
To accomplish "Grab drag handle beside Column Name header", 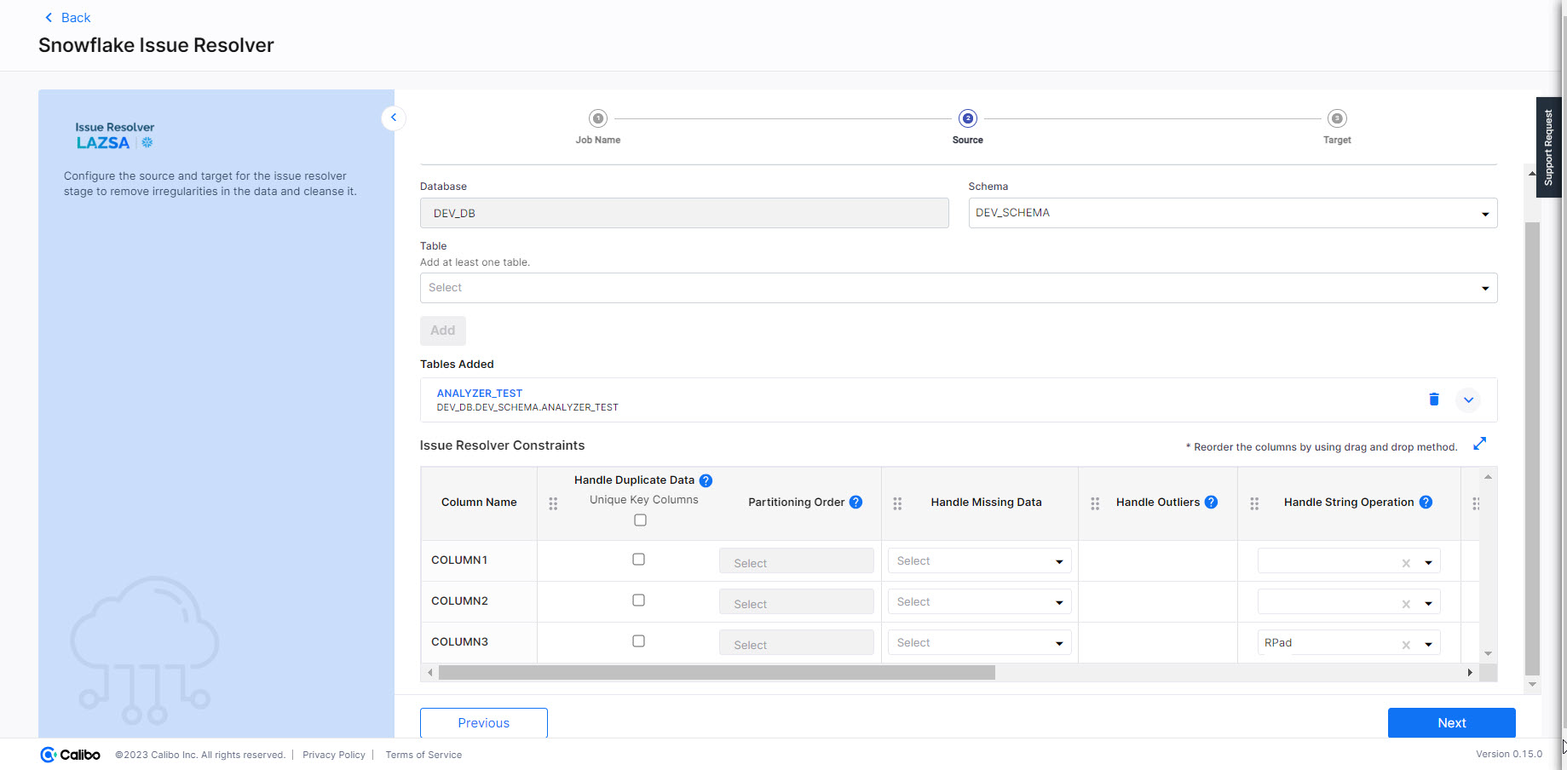I will [553, 504].
